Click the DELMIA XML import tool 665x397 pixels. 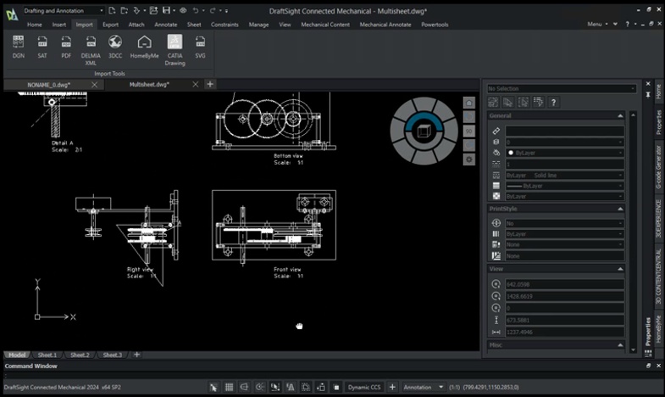tap(91, 42)
